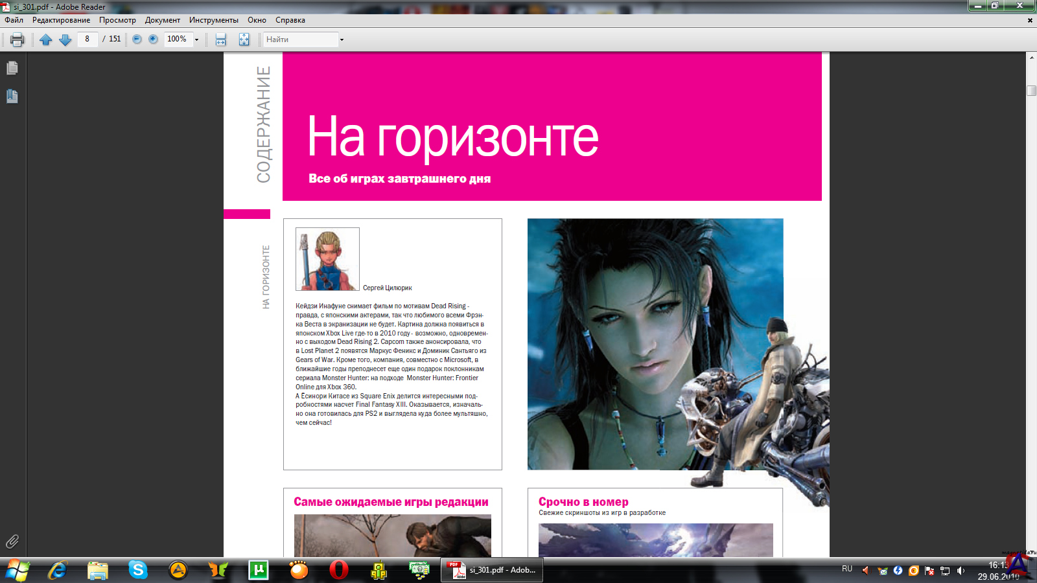Screen dimensions: 1037x583
Task: Open the Файл menu
Action: click(x=14, y=20)
